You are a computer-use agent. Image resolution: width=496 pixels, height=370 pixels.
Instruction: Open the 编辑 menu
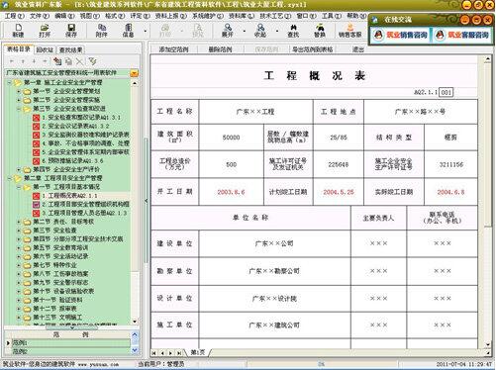tap(64, 16)
